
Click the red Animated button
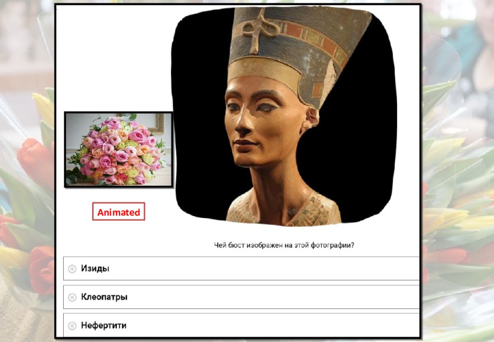(119, 211)
